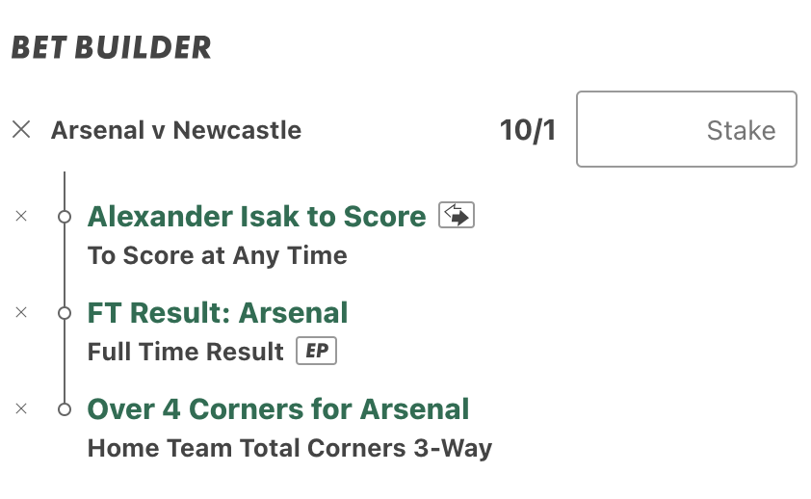
Task: Remove Over 4 Corners for Arsenal selection
Action: [x=21, y=408]
